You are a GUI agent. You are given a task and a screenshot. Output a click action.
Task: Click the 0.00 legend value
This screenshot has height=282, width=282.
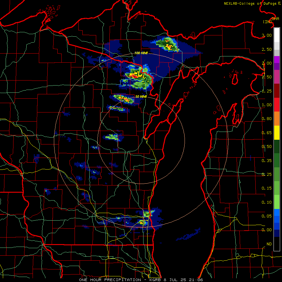[267, 230]
